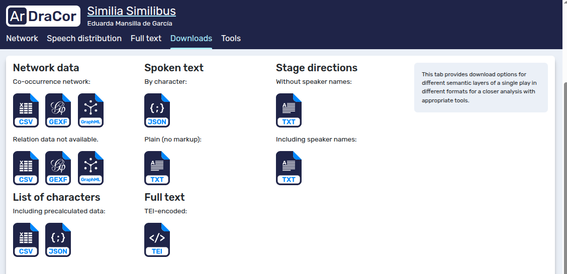The height and width of the screenshot is (274, 567).
Task: Click the Similia Similibus title link
Action: (x=132, y=11)
